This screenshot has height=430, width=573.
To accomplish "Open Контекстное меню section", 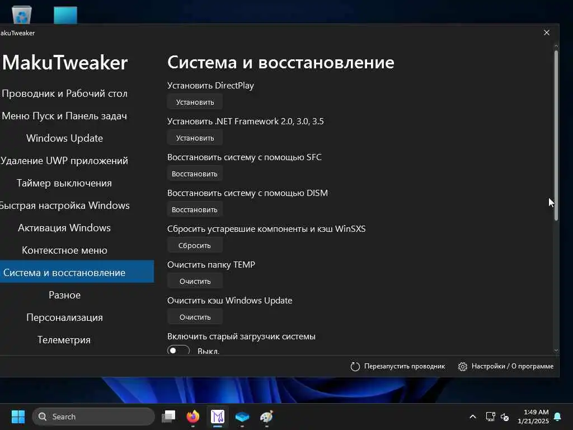I will (x=65, y=250).
